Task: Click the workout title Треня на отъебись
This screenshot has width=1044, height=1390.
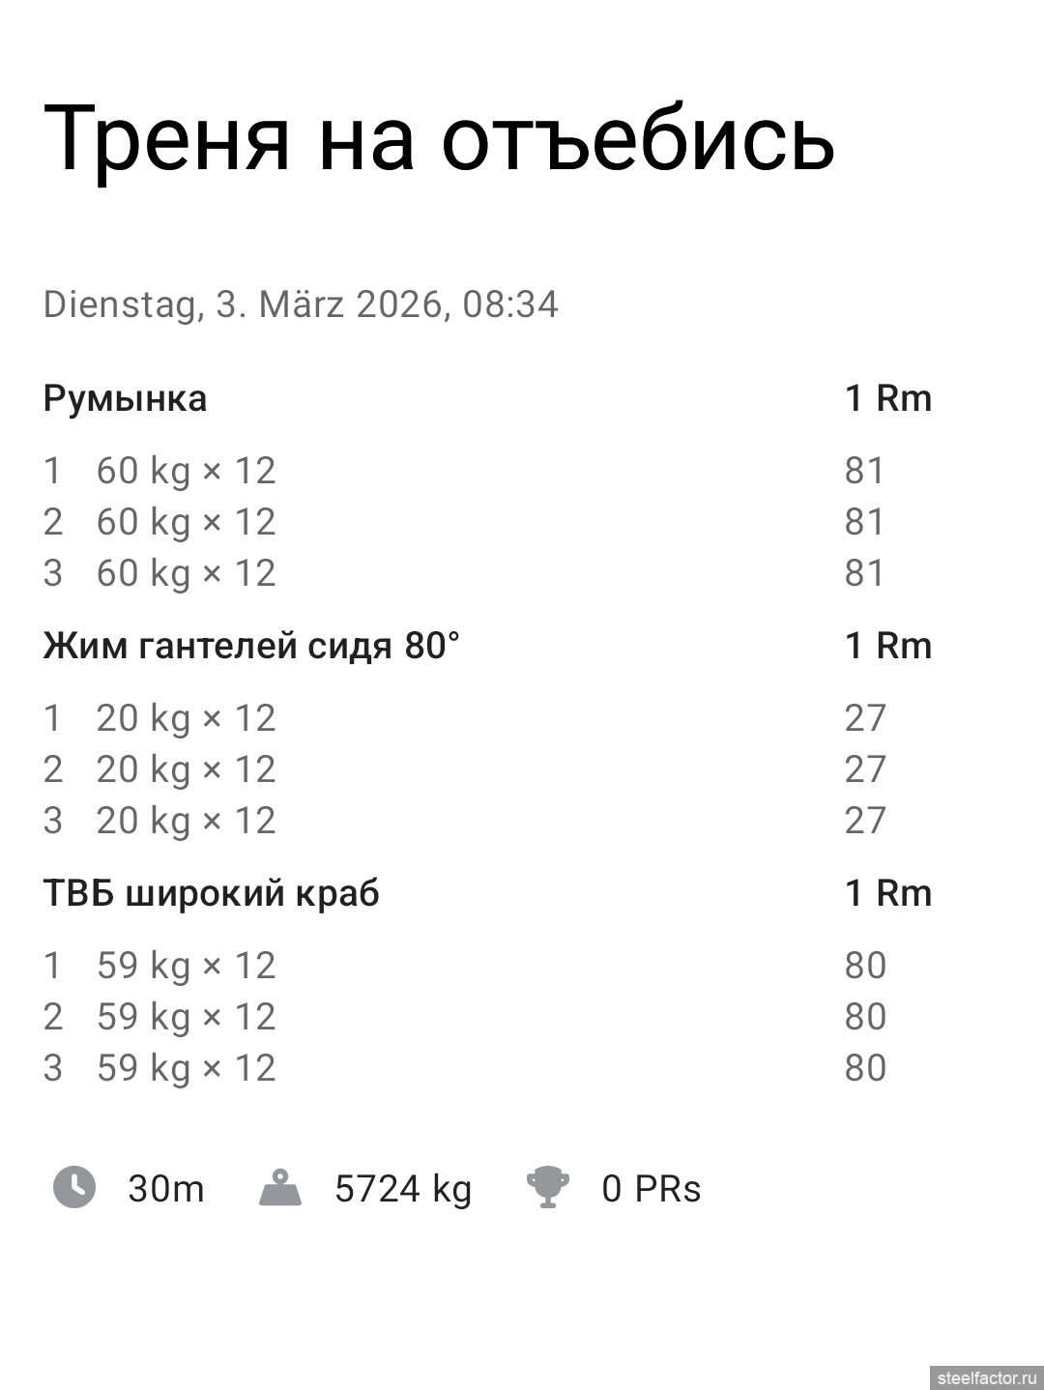Action: 439,138
